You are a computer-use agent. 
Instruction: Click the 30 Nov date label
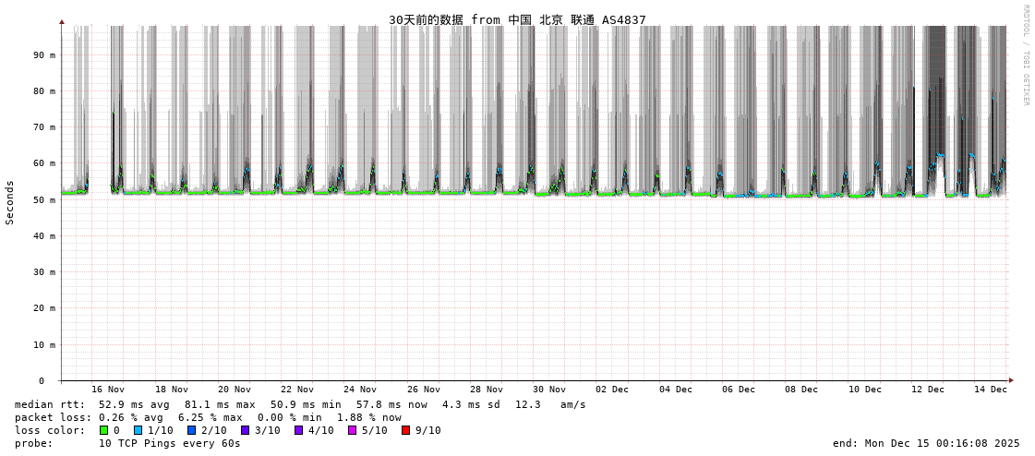[549, 390]
